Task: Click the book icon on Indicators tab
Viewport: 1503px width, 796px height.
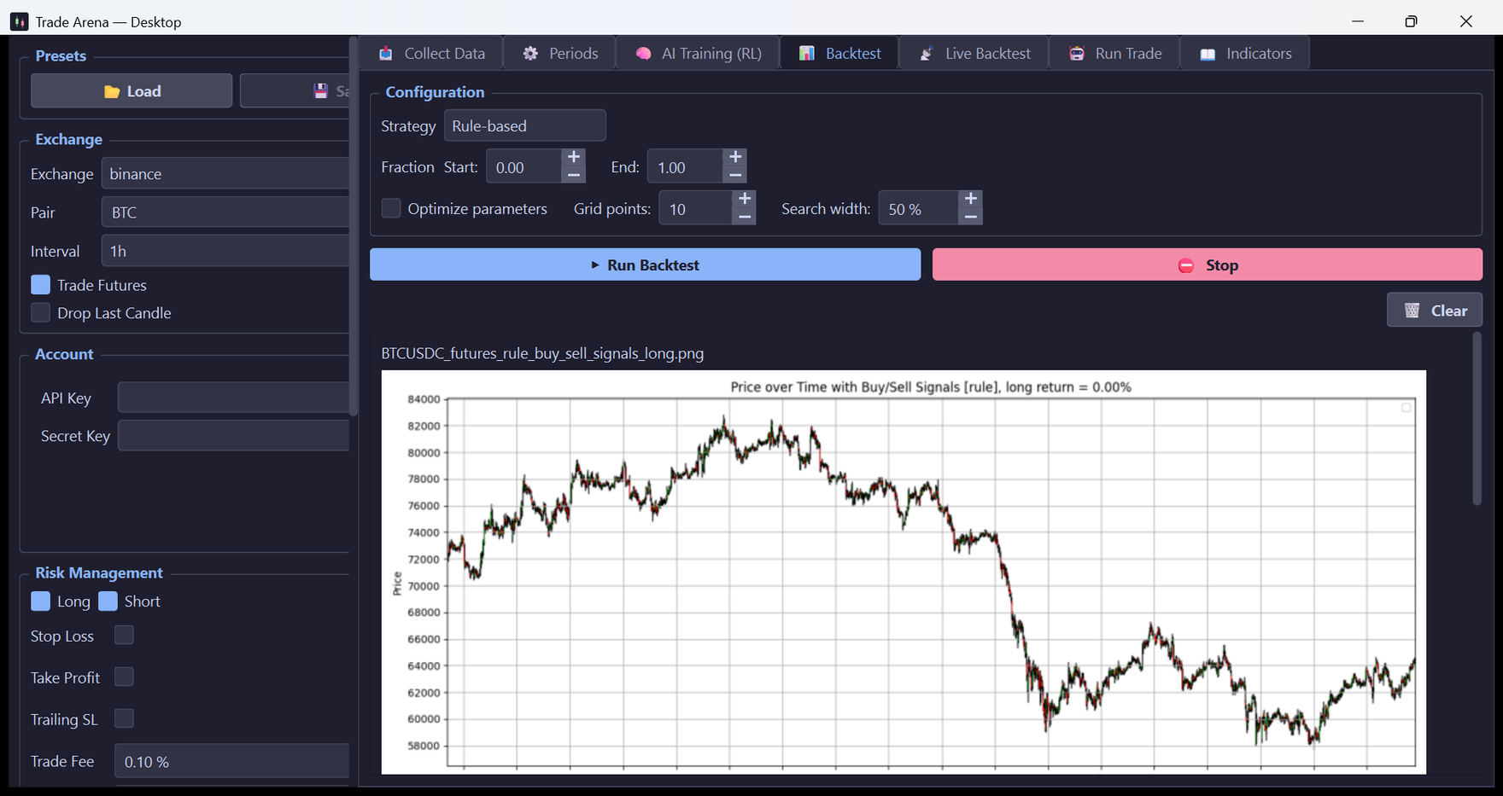Action: tap(1208, 54)
